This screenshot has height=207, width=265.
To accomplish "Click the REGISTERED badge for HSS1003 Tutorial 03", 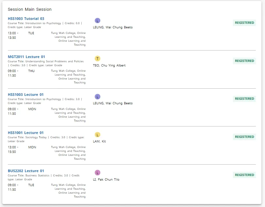I will (244, 23).
